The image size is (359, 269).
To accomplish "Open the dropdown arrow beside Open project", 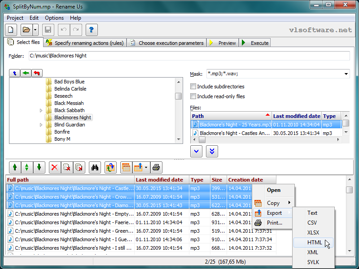I will (x=35, y=30).
